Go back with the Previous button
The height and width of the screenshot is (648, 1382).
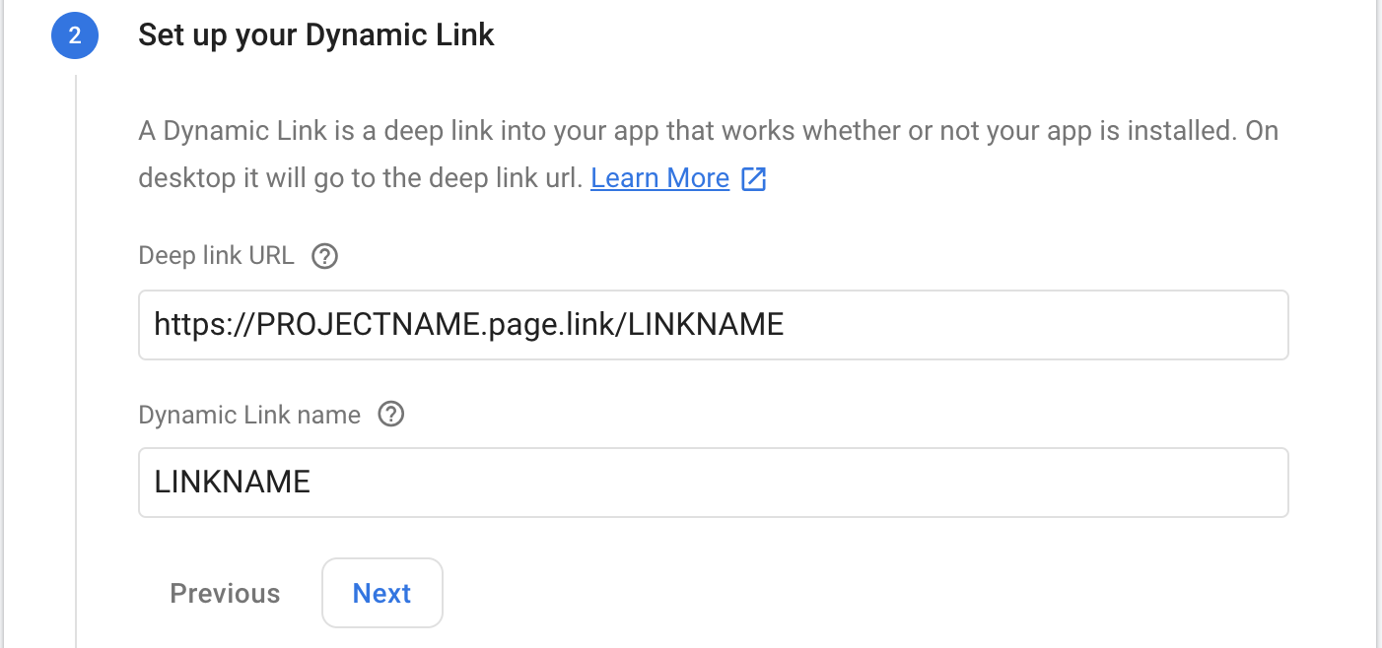[x=225, y=594]
